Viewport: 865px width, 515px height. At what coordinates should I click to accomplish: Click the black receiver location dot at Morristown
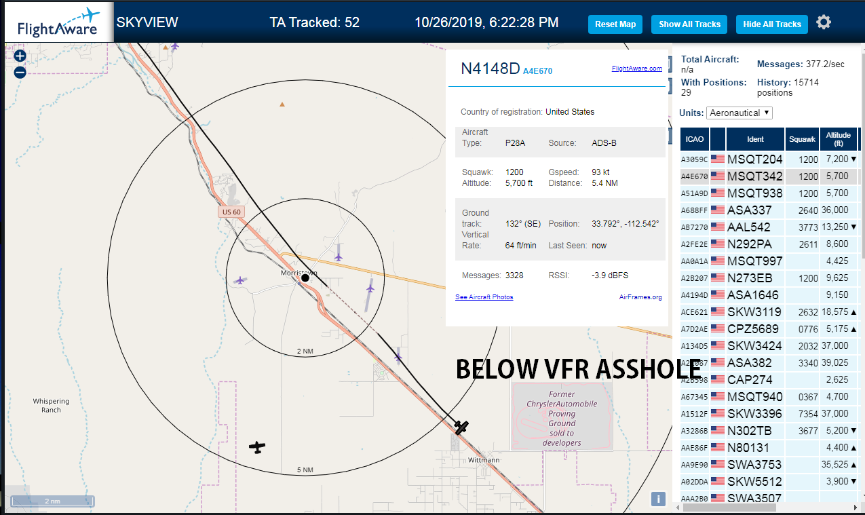point(305,278)
